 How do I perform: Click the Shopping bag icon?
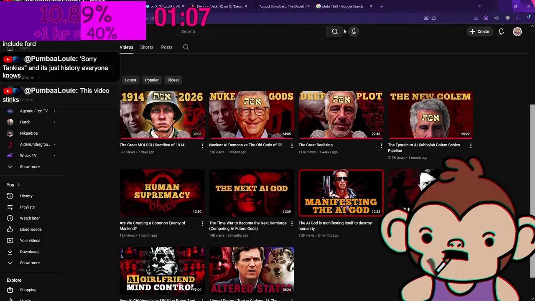(x=10, y=290)
